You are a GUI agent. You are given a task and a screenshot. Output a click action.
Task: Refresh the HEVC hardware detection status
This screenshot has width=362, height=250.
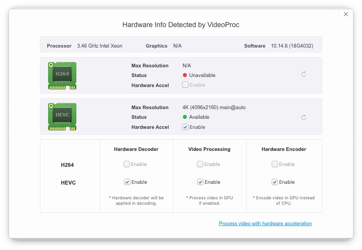point(304,117)
